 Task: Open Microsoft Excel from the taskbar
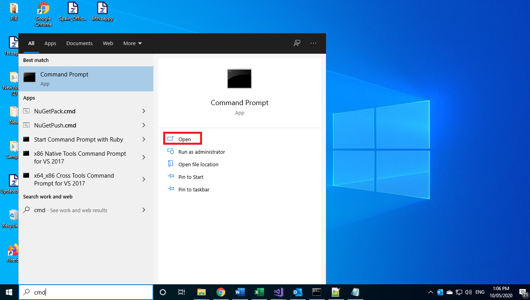click(x=259, y=292)
